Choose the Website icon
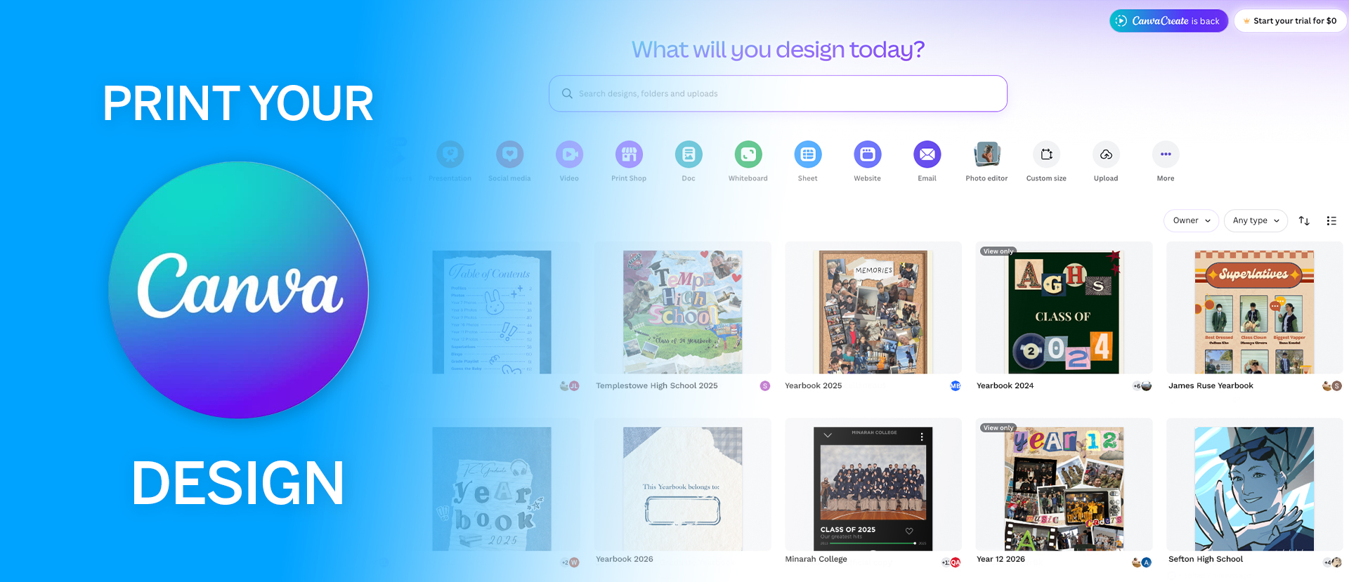This screenshot has height=582, width=1349. (868, 154)
